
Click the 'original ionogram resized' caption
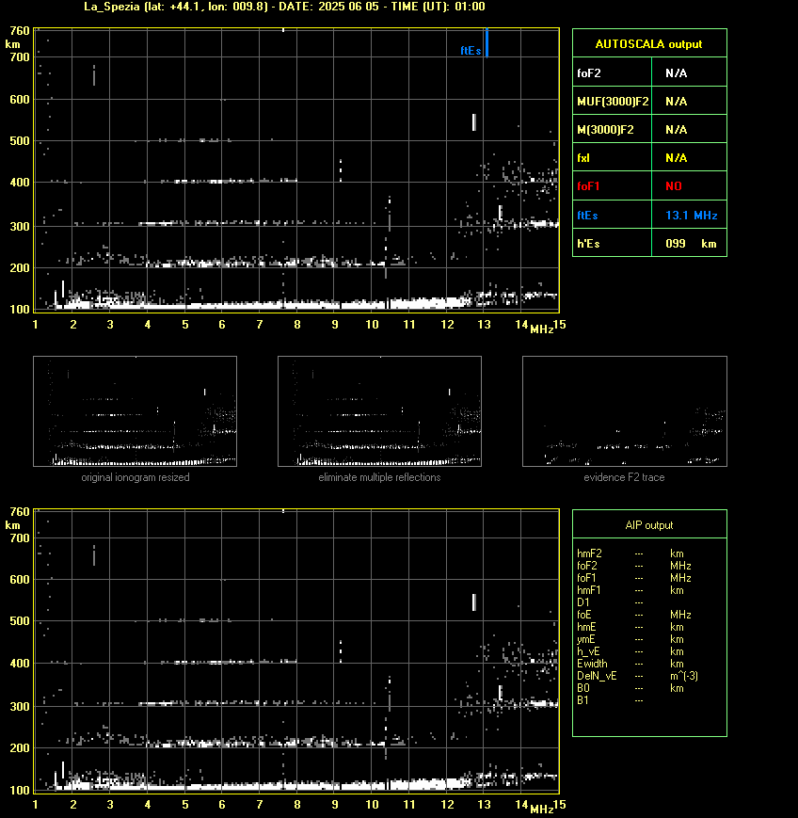pos(136,477)
